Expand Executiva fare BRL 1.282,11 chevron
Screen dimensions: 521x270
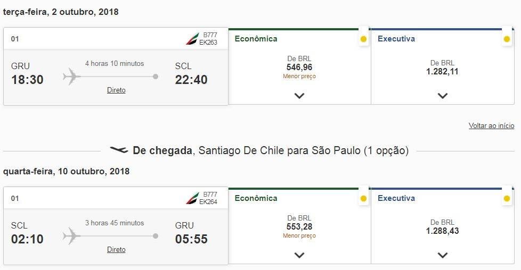click(443, 96)
